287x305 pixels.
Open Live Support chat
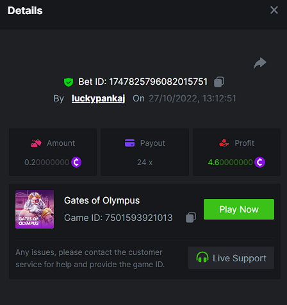click(231, 258)
